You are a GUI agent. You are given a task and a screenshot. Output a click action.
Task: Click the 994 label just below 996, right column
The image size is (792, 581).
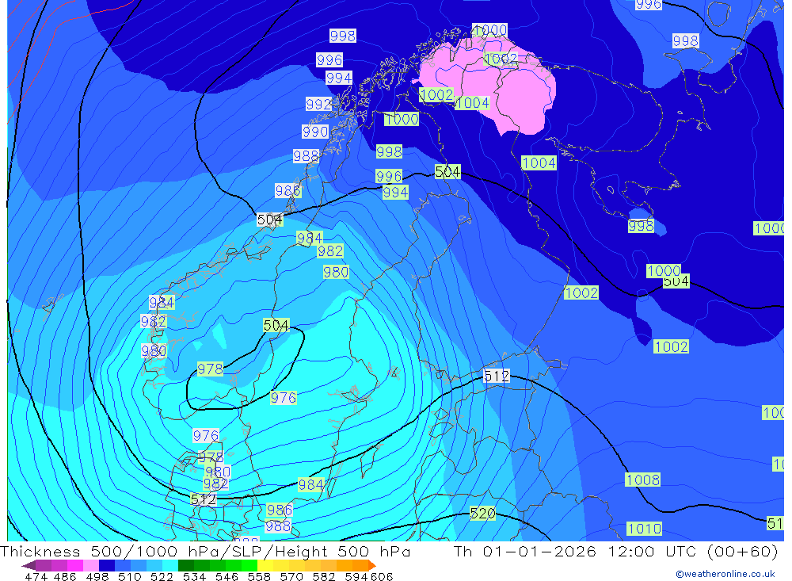395,192
